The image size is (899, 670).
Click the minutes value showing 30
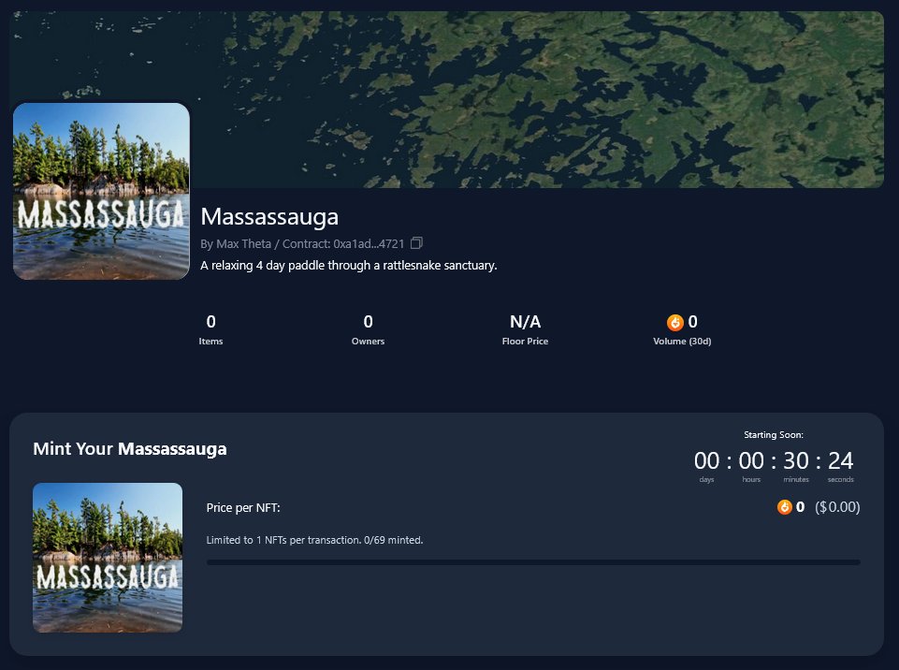[x=795, y=460]
